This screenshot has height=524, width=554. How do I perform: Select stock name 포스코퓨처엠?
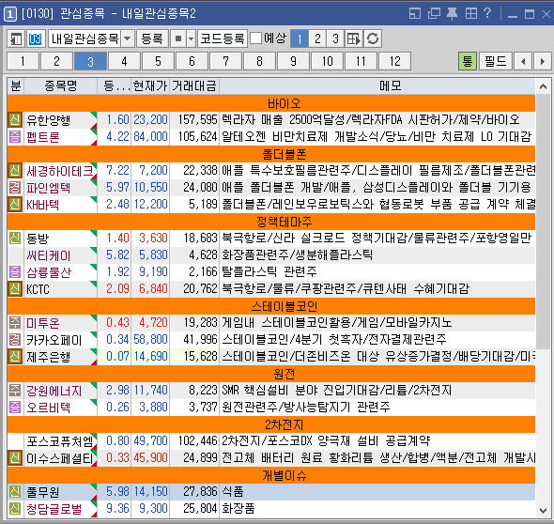(x=60, y=441)
